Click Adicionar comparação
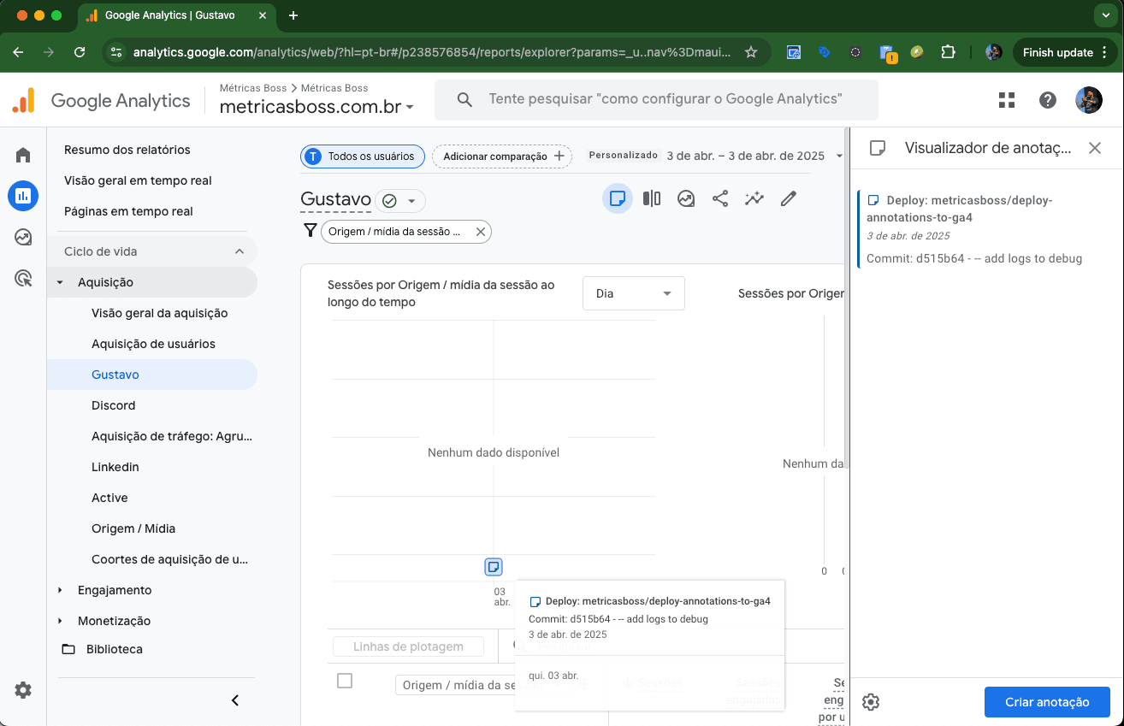This screenshot has width=1124, height=726. [x=501, y=156]
